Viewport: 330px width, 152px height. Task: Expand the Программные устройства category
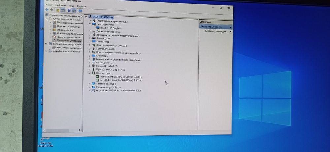click(x=90, y=70)
